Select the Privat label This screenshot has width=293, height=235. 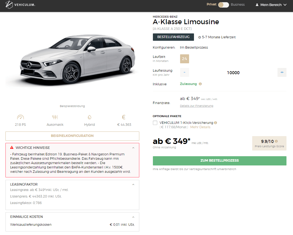click(211, 4)
